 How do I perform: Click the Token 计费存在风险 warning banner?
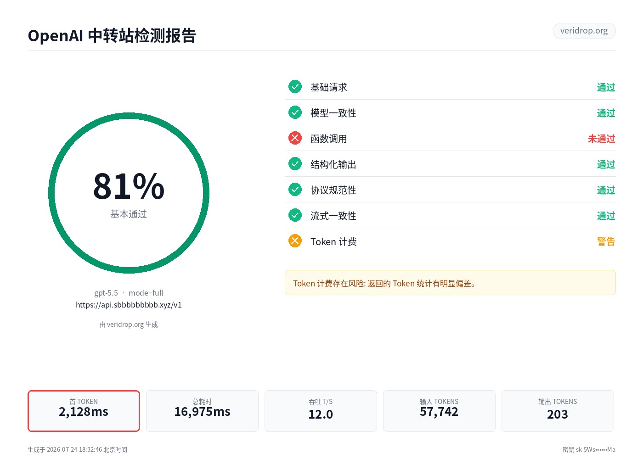(450, 283)
